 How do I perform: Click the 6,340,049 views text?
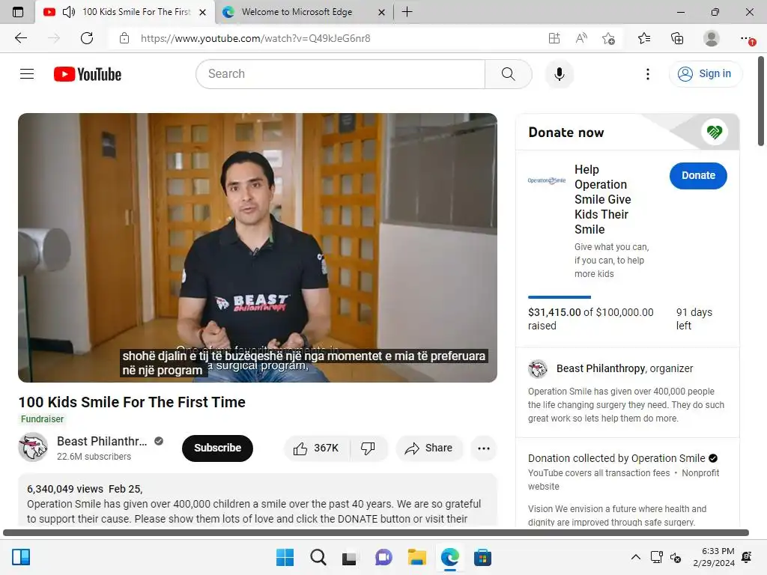click(65, 489)
